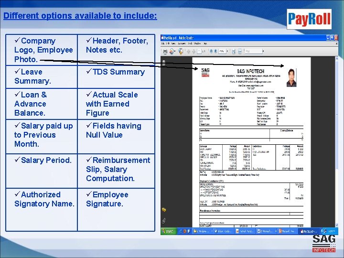Click the SAG logo in the payslip

[205, 73]
